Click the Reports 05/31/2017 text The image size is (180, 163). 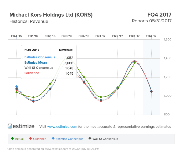152,21
